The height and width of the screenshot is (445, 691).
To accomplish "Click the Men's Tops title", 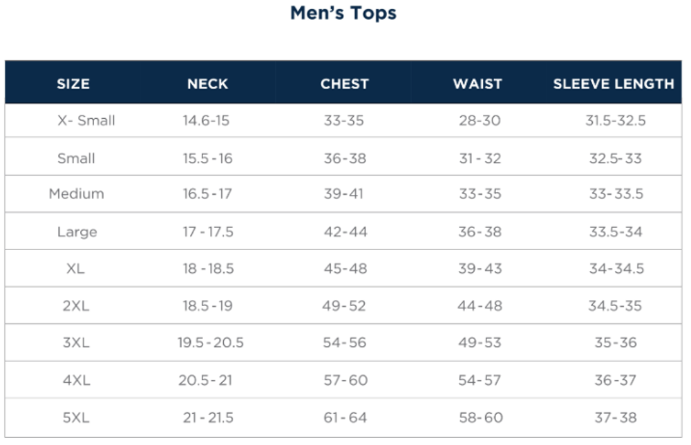I will click(x=343, y=13).
